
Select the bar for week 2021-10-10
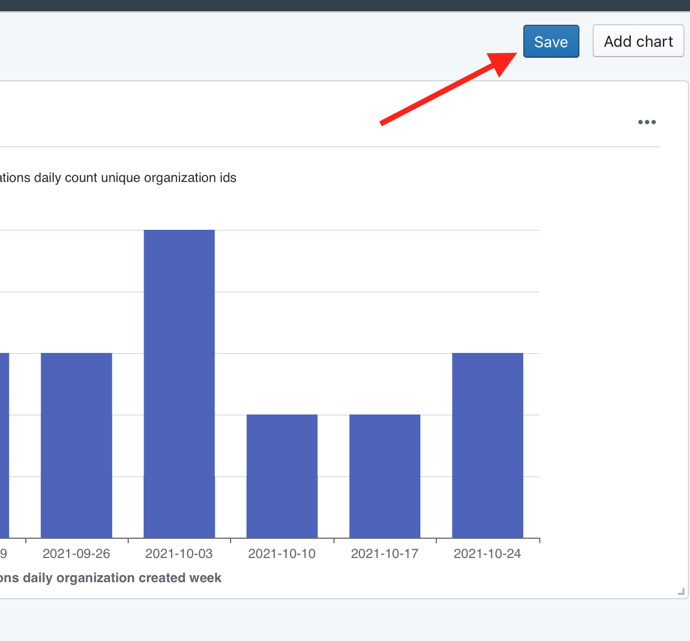(x=282, y=476)
